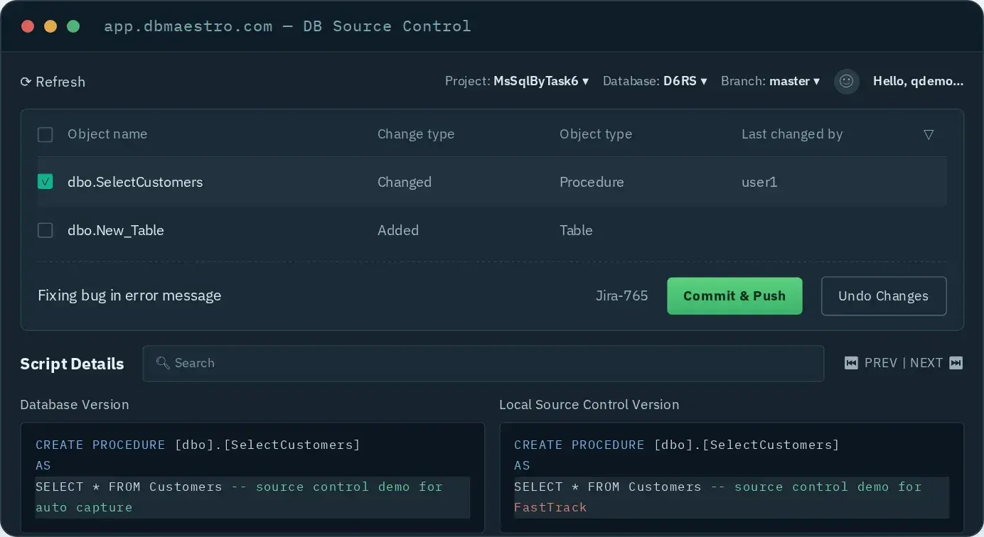Select the dbo.New_Table object name
Image resolution: width=984 pixels, height=537 pixels.
(x=116, y=230)
